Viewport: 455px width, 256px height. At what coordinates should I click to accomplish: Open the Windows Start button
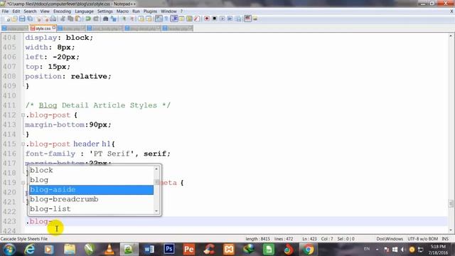9,250
